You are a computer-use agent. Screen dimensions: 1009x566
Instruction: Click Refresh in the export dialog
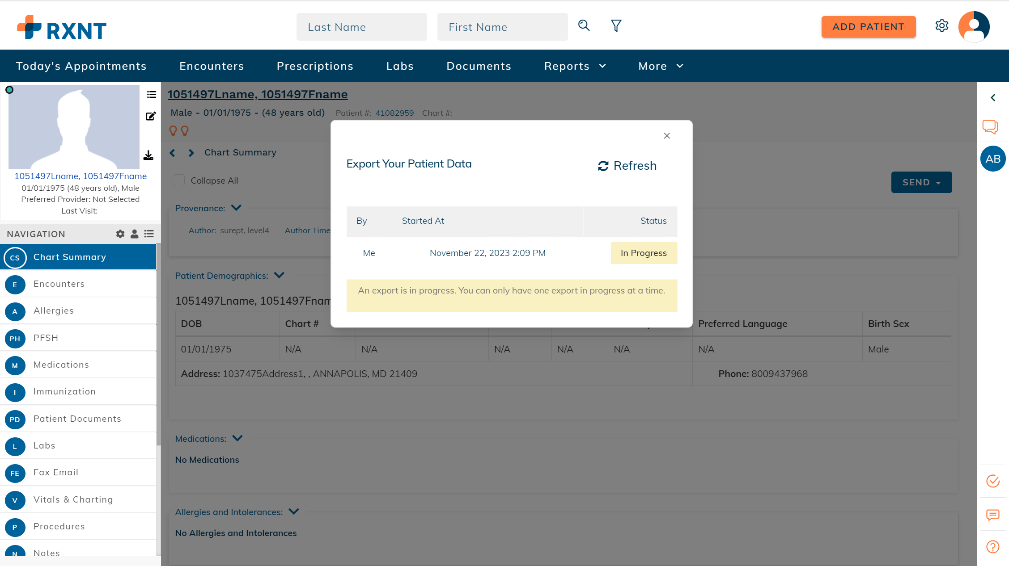pos(627,165)
